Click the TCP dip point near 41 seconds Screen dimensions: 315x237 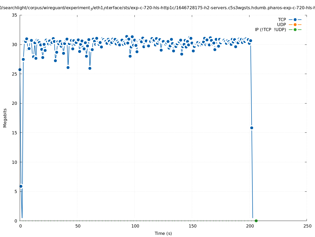pos(68,67)
